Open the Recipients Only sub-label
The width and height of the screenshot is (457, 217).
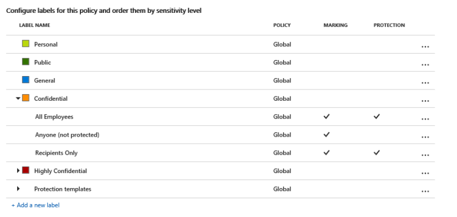click(x=56, y=153)
